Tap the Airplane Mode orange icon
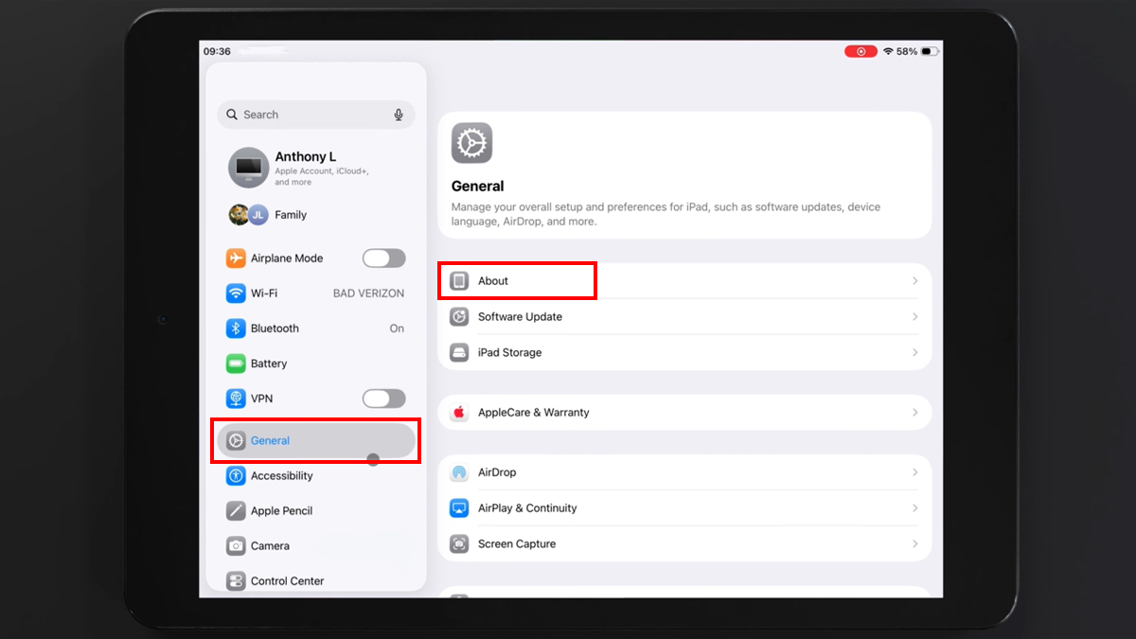The image size is (1136, 639). click(x=236, y=258)
